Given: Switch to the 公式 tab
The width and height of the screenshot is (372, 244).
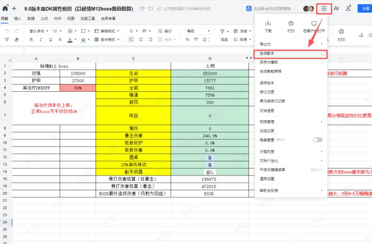Looking at the screenshot, I should tap(44, 19).
